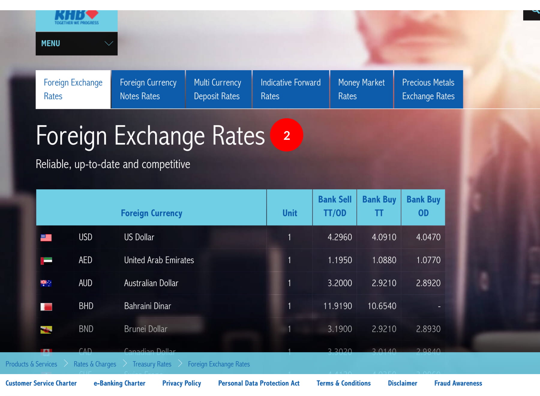
Task: Click Products & Services breadcrumb
Action: tap(31, 364)
